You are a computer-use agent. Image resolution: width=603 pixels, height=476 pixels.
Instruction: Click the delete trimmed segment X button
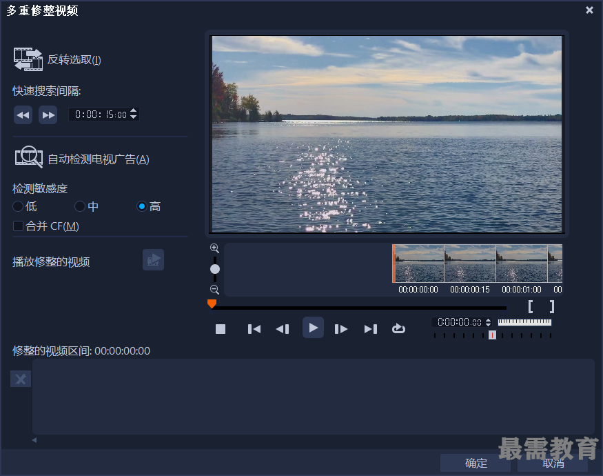(x=21, y=379)
